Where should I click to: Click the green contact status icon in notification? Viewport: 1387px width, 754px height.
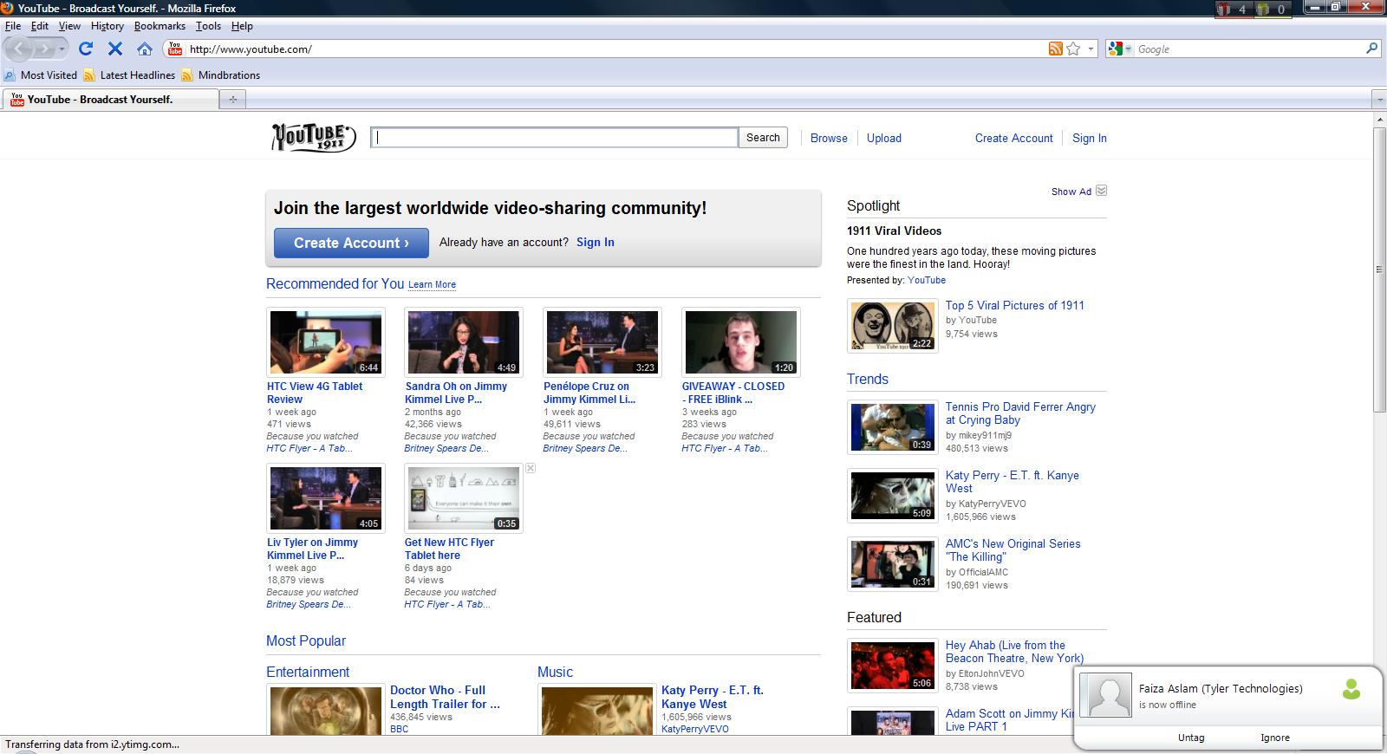tap(1351, 689)
